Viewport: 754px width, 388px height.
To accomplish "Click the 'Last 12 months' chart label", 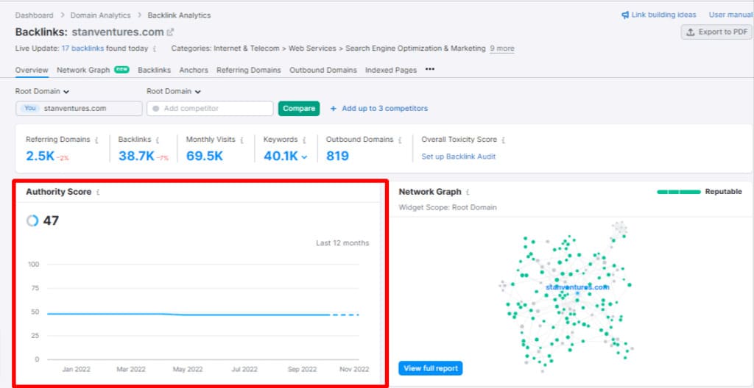I will [x=342, y=243].
